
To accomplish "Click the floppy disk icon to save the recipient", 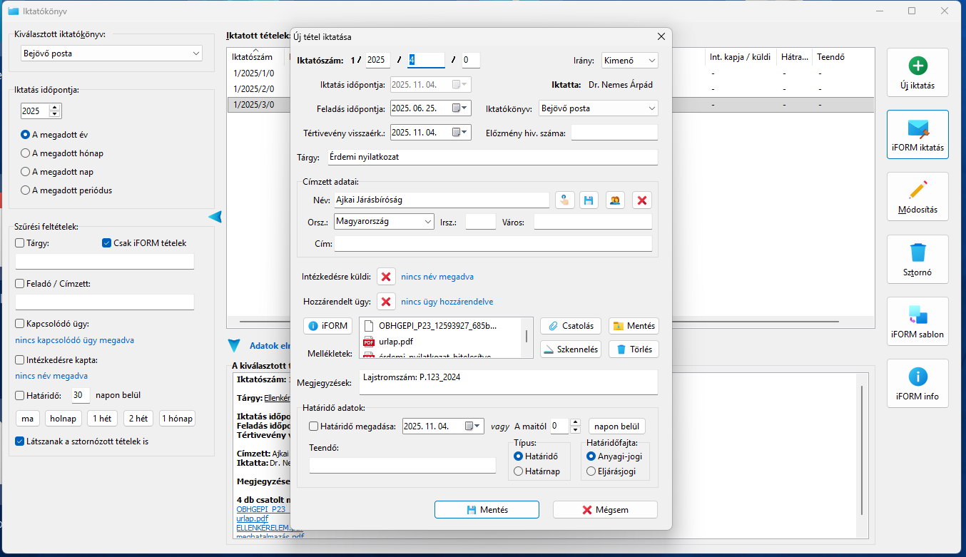I will pyautogui.click(x=589, y=200).
